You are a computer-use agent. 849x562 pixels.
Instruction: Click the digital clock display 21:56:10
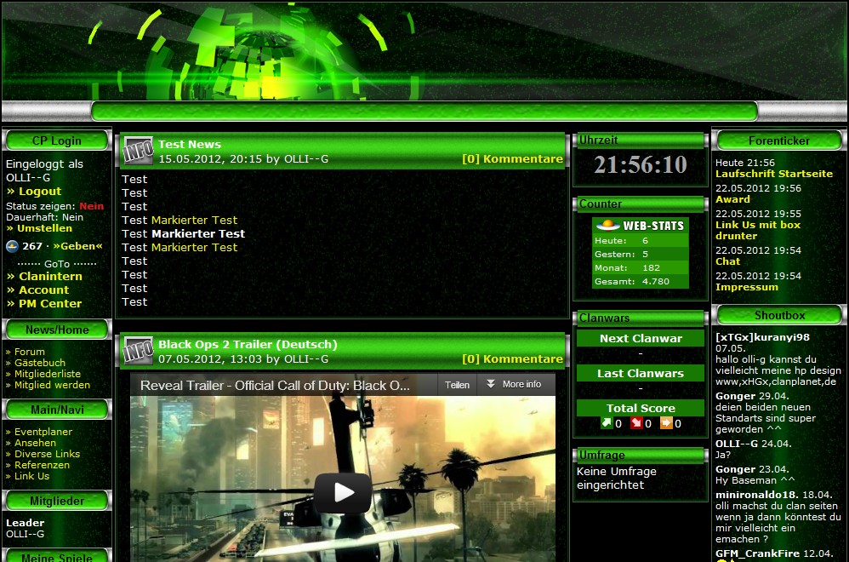pyautogui.click(x=641, y=164)
